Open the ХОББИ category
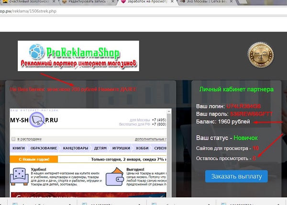This screenshot has height=205, width=287. click(142, 148)
